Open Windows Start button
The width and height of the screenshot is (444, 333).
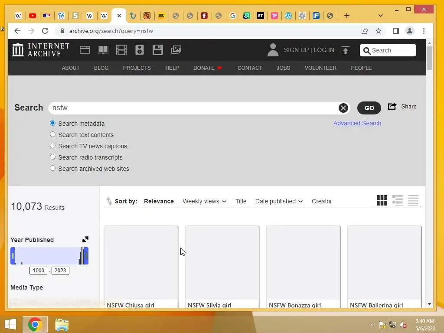(10, 324)
